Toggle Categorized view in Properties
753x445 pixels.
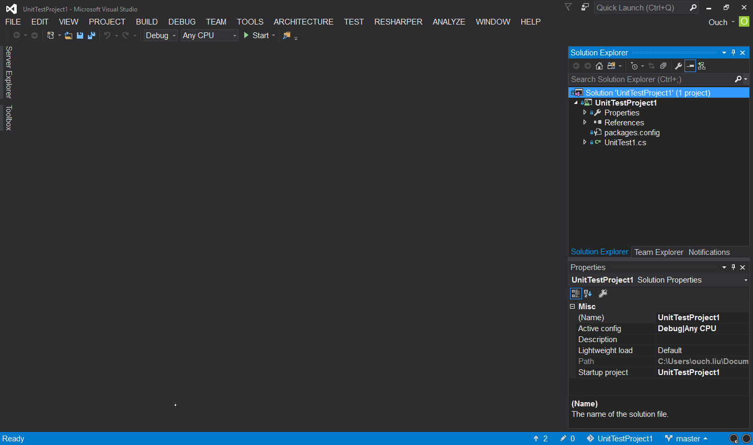(576, 294)
